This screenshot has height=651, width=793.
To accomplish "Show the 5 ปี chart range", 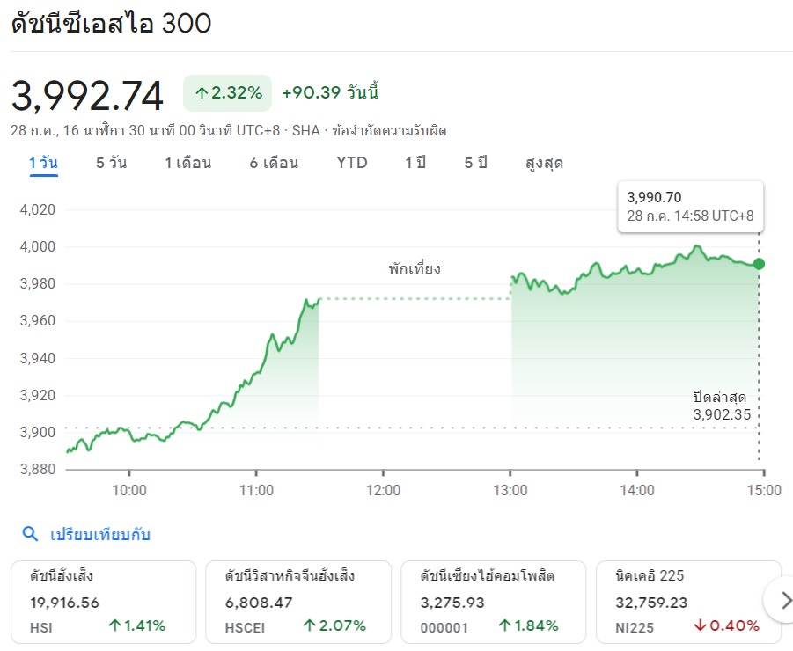I will (x=476, y=163).
